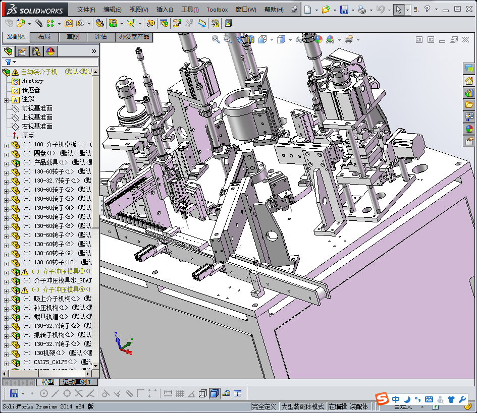Image resolution: width=477 pixels, height=413 pixels.
Task: Toggle the tree filter funnel
Action: 8,62
